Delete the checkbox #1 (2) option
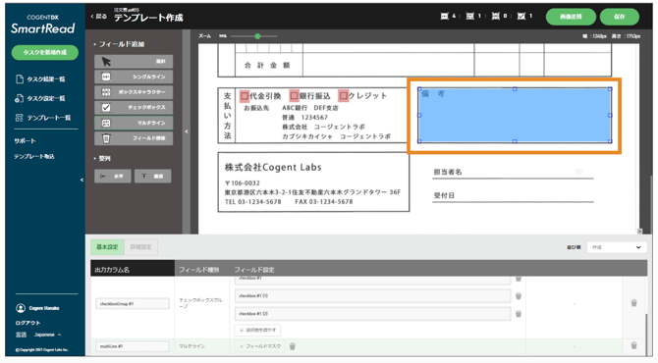Image resolution: width=658 pixels, height=363 pixels. point(519,314)
